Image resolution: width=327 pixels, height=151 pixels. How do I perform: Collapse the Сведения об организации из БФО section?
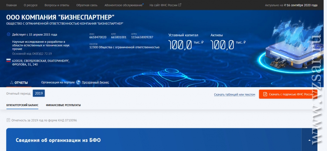point(310,140)
